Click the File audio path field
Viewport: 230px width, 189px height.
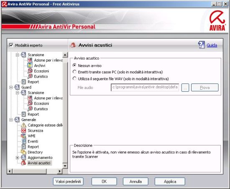tap(145, 87)
